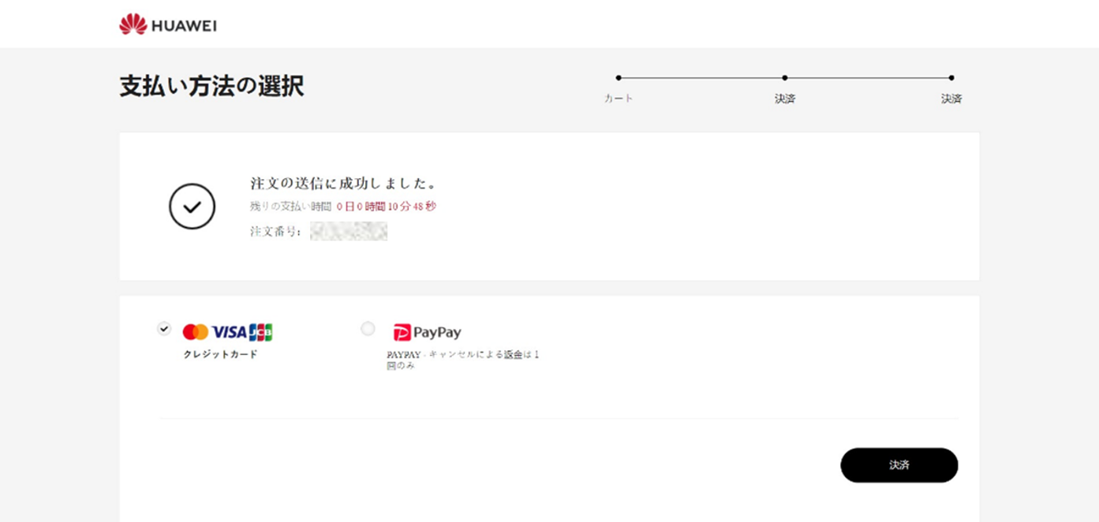Click the remaining payment time countdown

click(x=386, y=207)
